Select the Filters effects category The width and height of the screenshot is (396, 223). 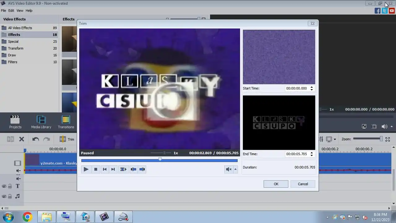pos(29,62)
